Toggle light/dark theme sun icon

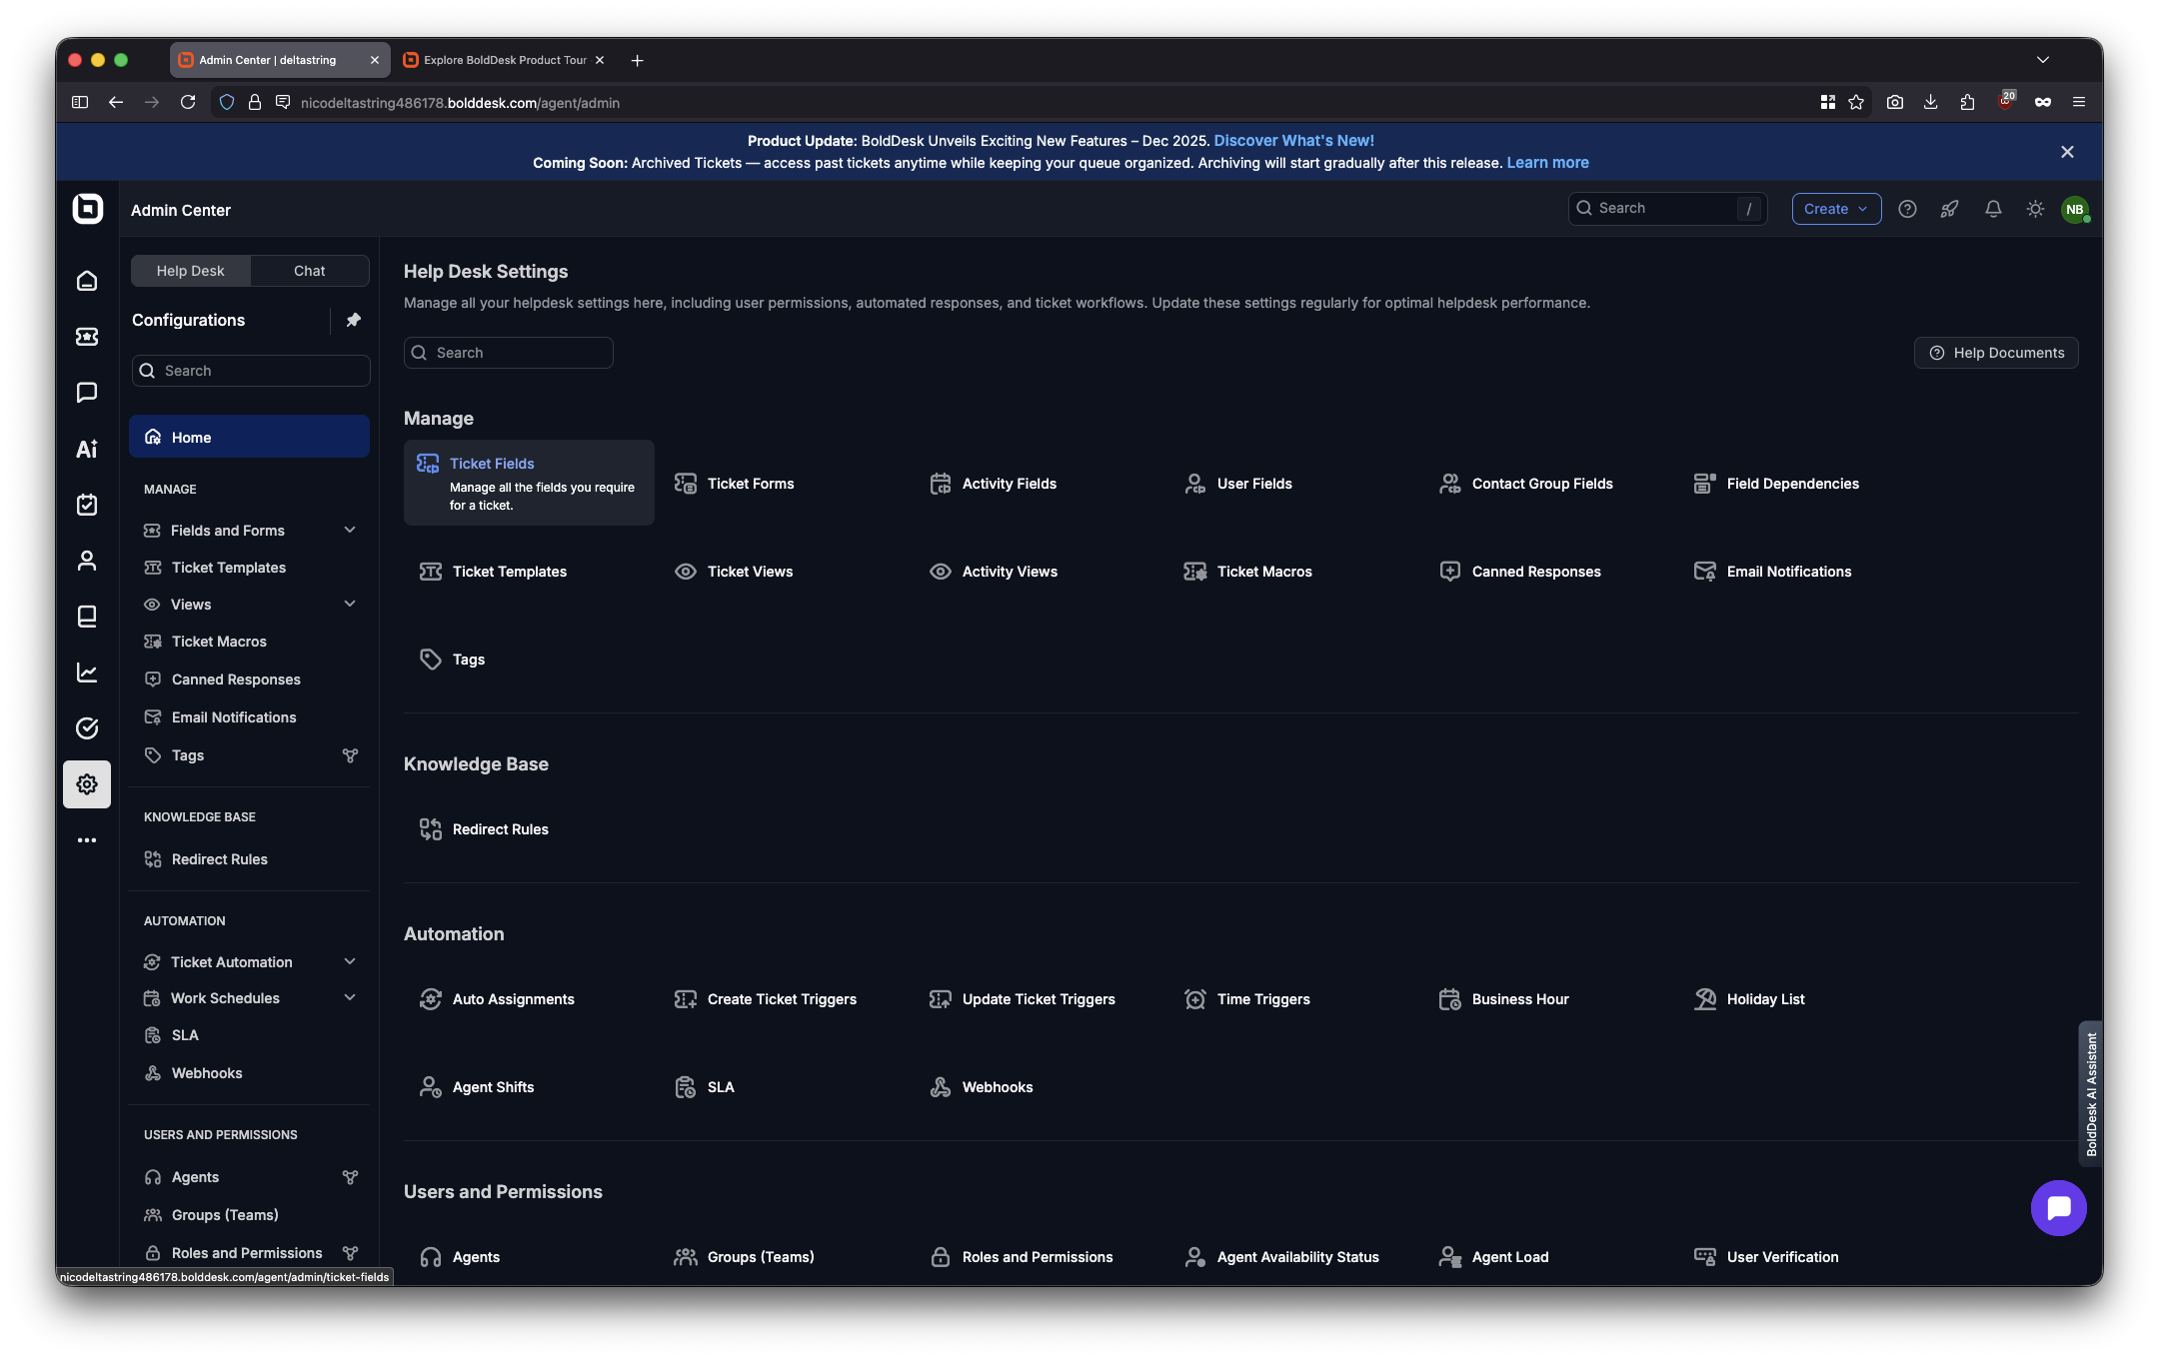click(x=2035, y=209)
